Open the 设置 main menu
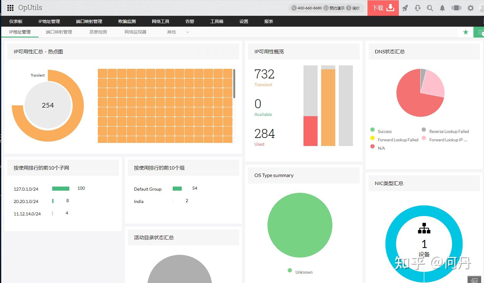 (244, 21)
